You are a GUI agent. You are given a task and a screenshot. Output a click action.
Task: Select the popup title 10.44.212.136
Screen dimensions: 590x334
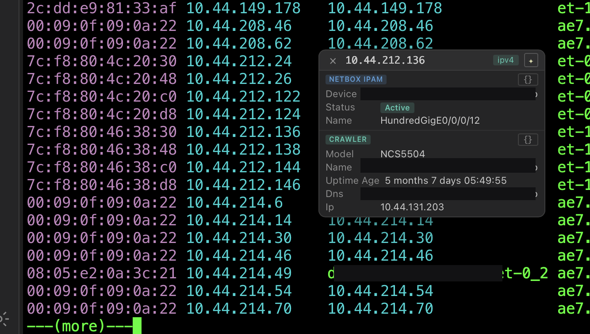[385, 61]
